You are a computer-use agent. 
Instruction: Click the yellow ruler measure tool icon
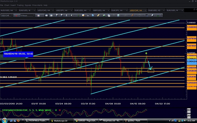coord(98,15)
